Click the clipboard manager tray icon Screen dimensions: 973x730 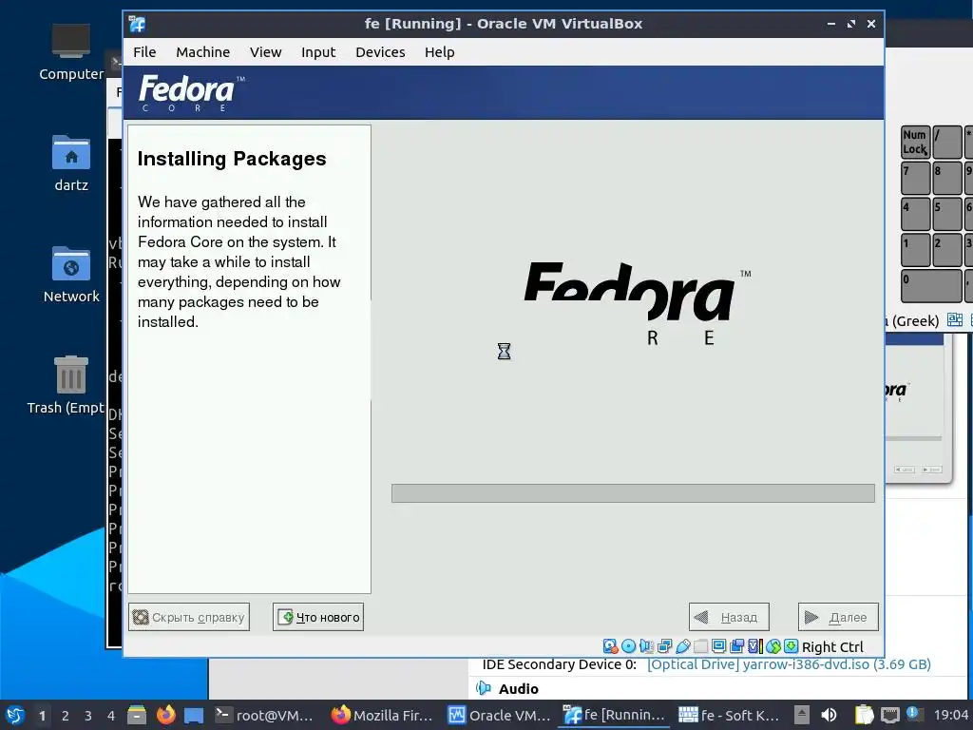click(864, 715)
